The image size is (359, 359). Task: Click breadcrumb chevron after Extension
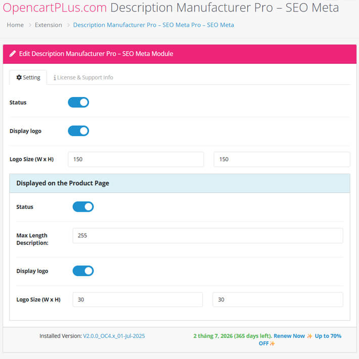(x=68, y=25)
